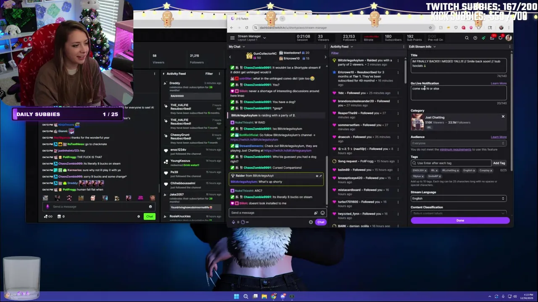Open Kick chat settings gear icon

(x=138, y=216)
